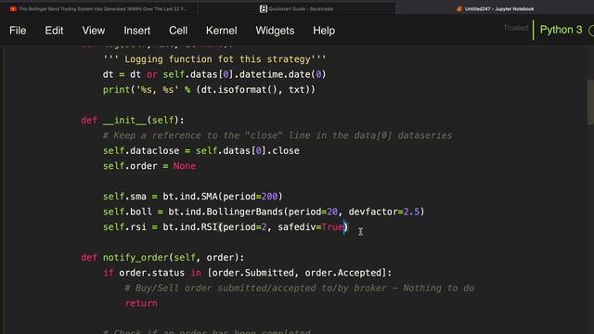Click 'period=200' in SMA call
The width and height of the screenshot is (594, 334).
tap(250, 197)
